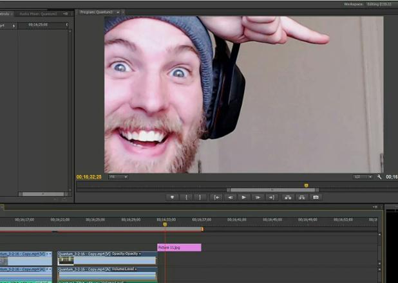
Task: Open the Fit zoom level dropdown
Action: pos(118,177)
